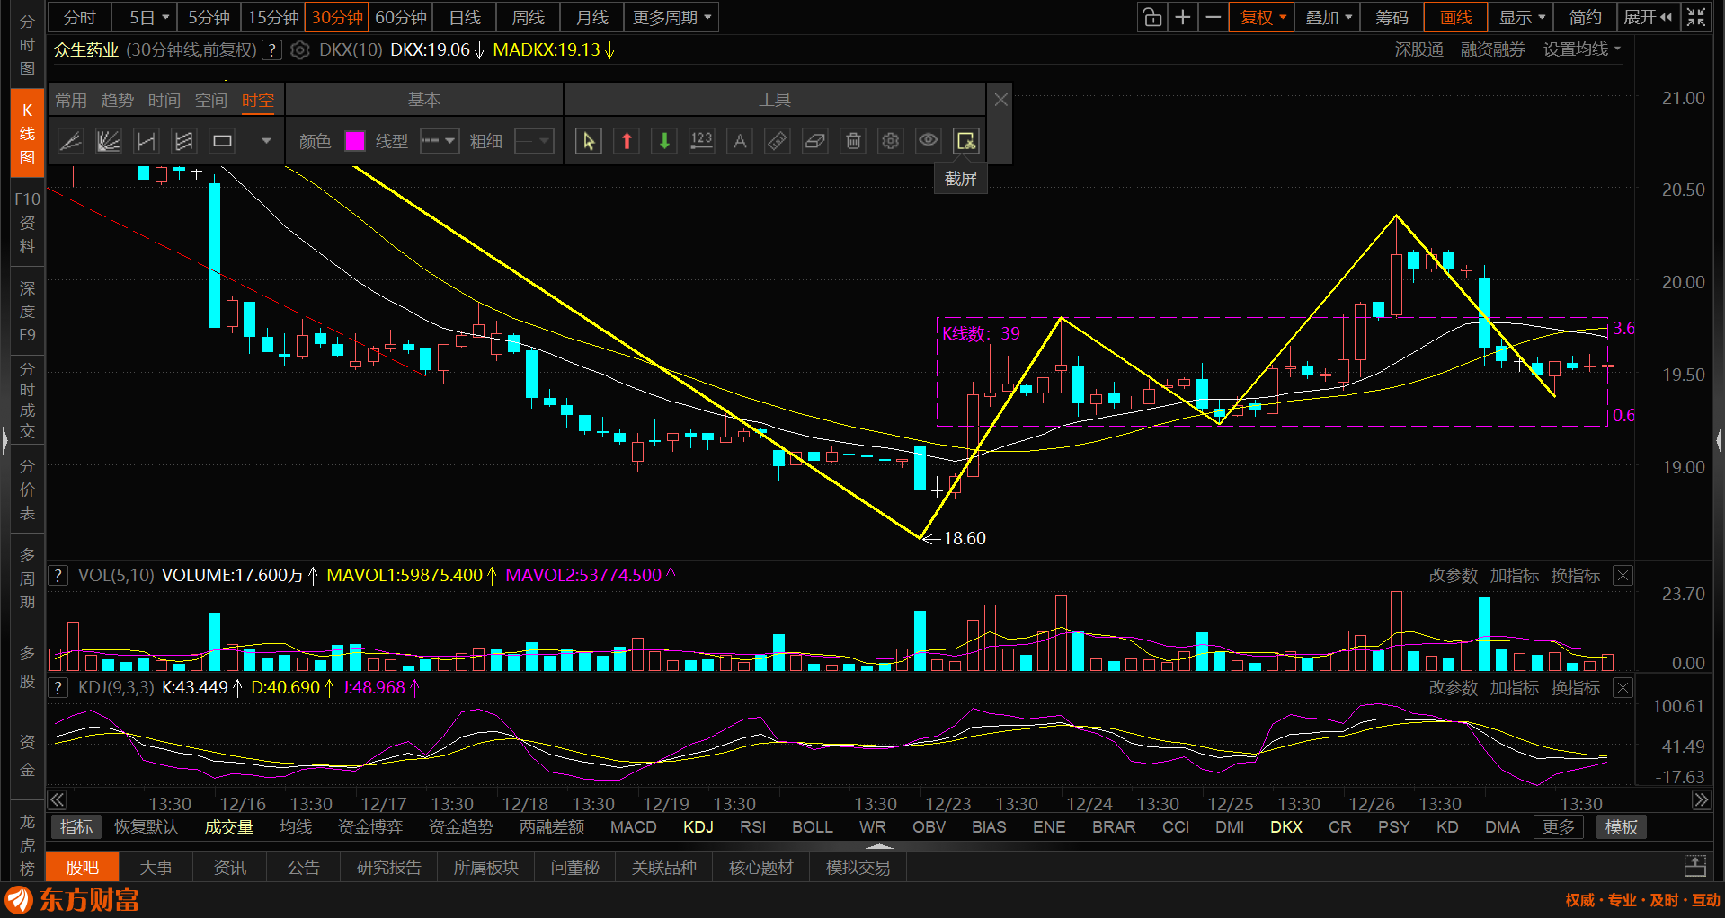Image resolution: width=1725 pixels, height=918 pixels.
Task: Select the parallel channel drawing tool
Action: [183, 141]
